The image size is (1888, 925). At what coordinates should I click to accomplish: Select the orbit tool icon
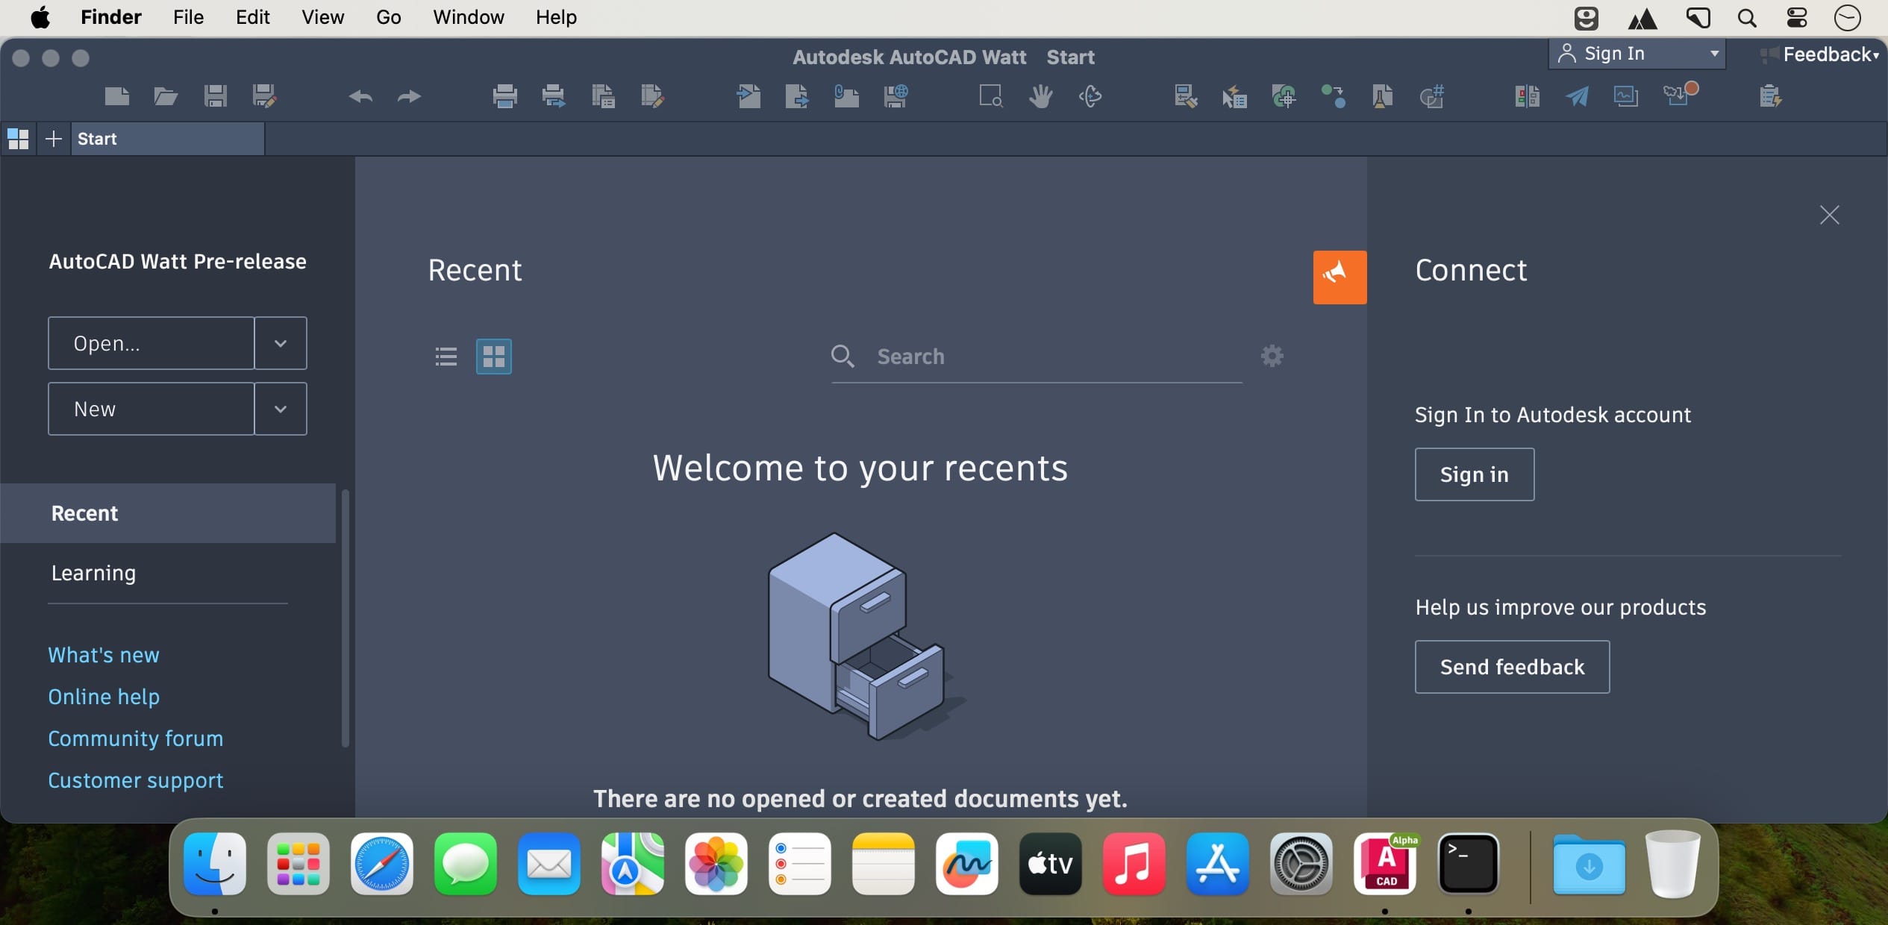point(1090,96)
